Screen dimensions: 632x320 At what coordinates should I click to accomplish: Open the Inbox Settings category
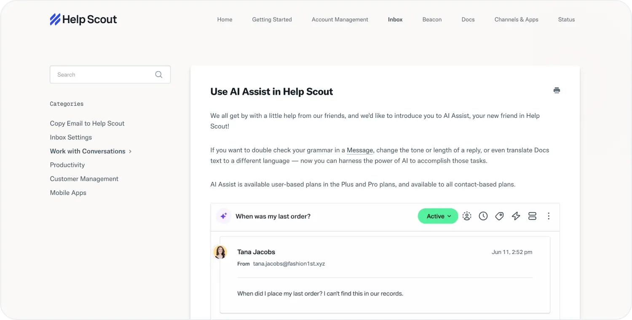click(x=71, y=137)
